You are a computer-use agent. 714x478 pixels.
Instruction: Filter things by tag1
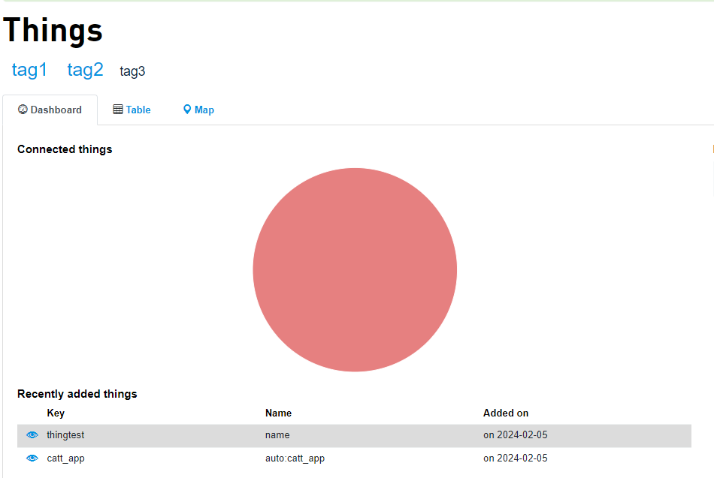pos(29,70)
